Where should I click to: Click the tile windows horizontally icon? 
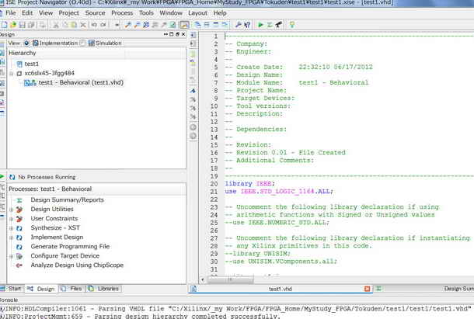[x=207, y=25]
